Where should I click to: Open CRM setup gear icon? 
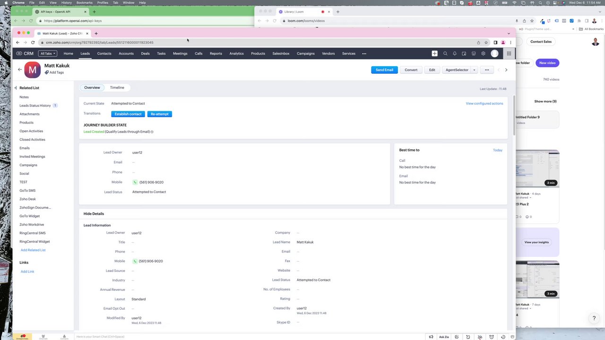[483, 53]
